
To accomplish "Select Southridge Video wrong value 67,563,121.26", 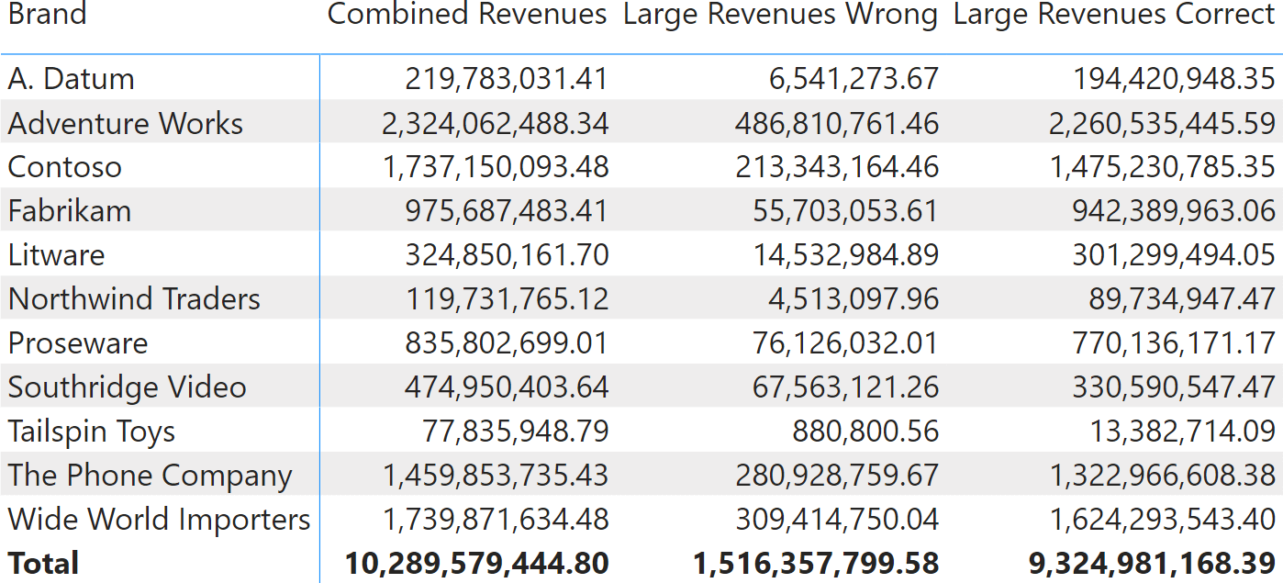I will click(846, 387).
